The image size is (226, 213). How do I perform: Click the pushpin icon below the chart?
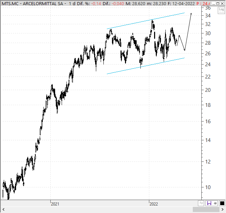(215, 203)
